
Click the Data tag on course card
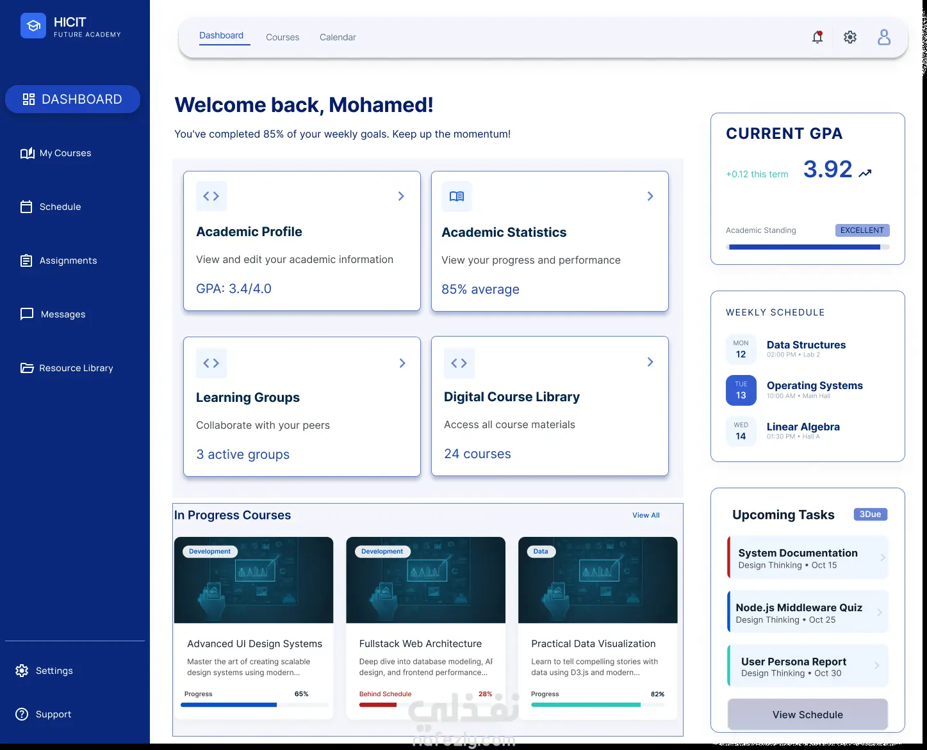point(541,551)
